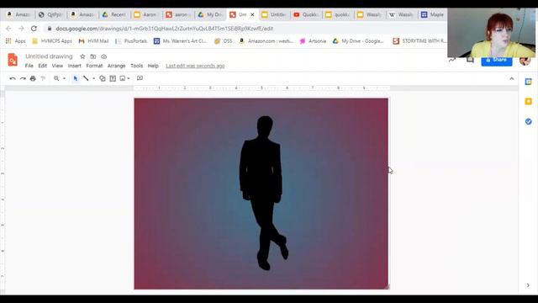This screenshot has width=538, height=303.
Task: Open the Format menu
Action: [x=94, y=66]
